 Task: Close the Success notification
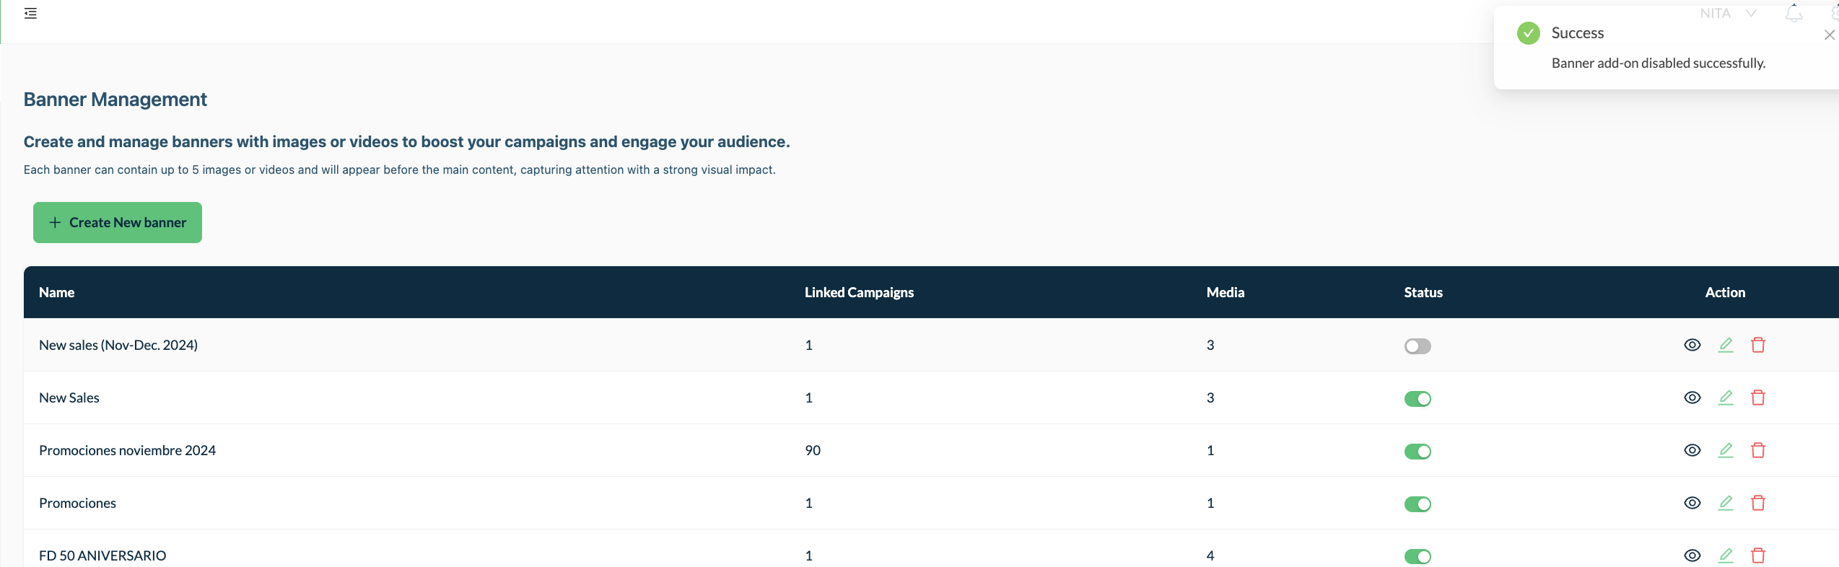1830,35
